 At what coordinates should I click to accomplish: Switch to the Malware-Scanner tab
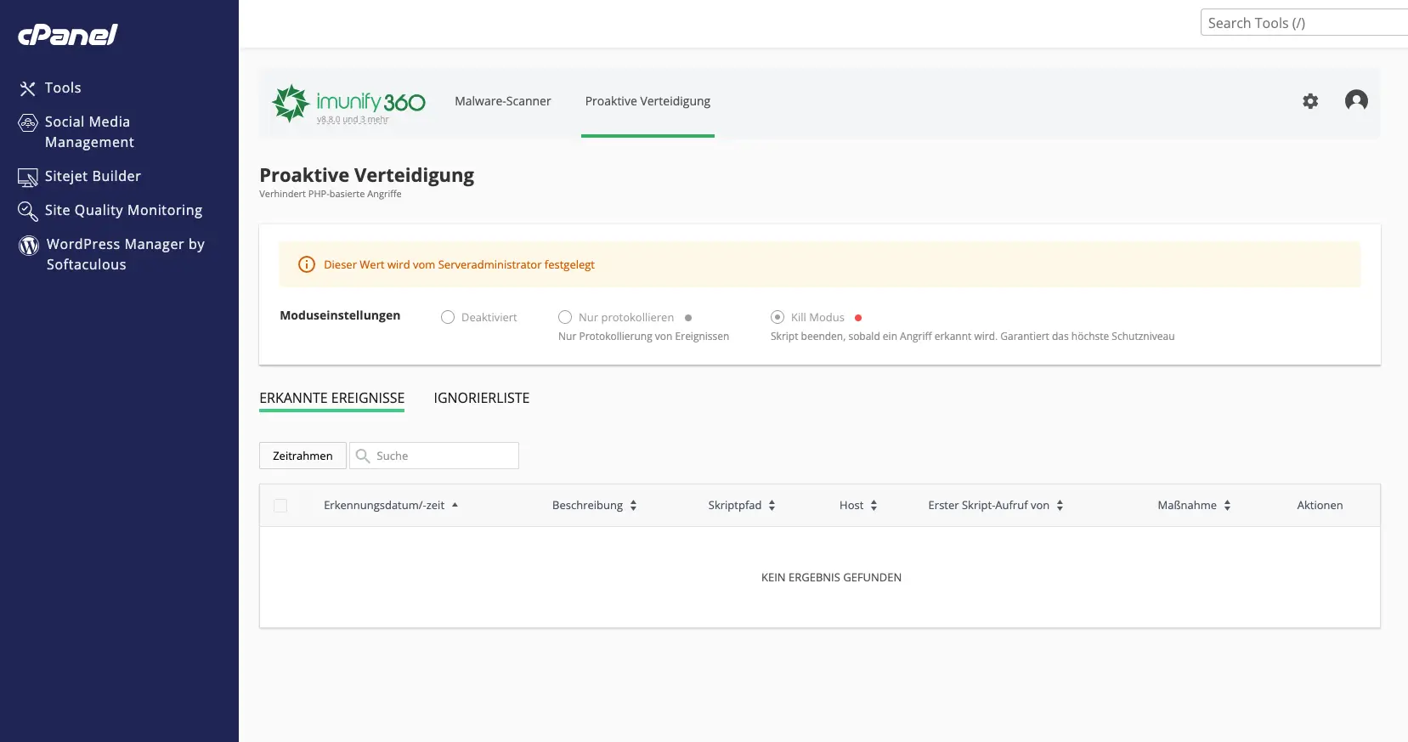503,101
